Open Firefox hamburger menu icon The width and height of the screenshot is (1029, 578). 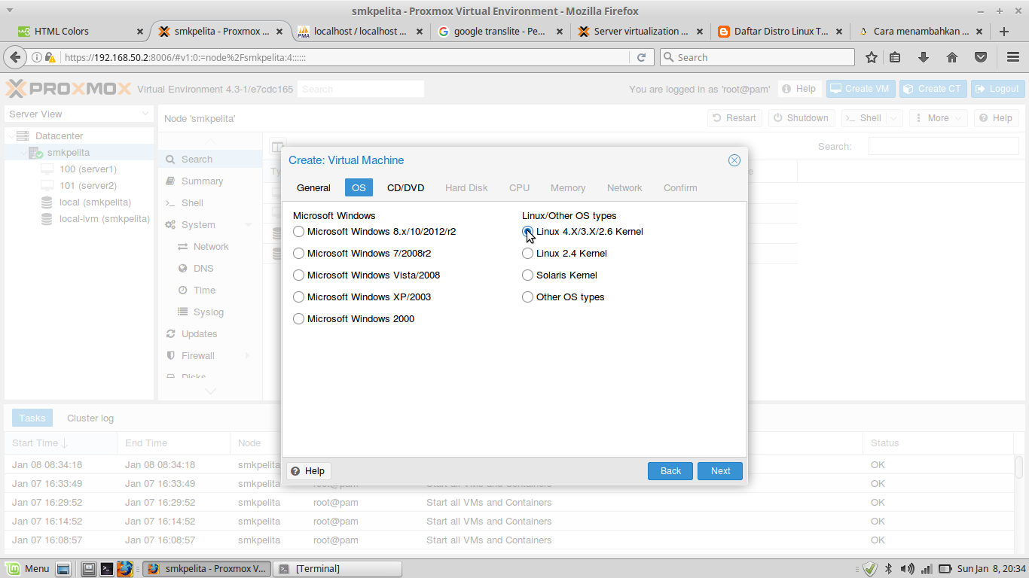(1013, 57)
